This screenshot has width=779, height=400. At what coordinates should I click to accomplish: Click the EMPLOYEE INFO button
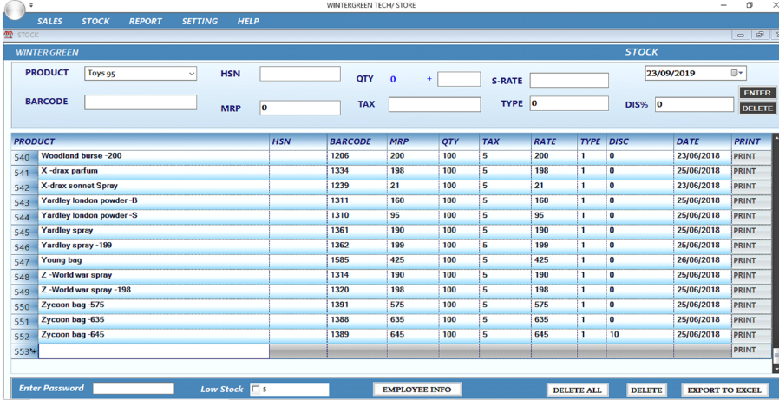(x=416, y=390)
